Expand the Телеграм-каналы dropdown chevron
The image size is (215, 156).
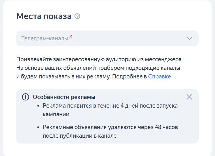[189, 38]
